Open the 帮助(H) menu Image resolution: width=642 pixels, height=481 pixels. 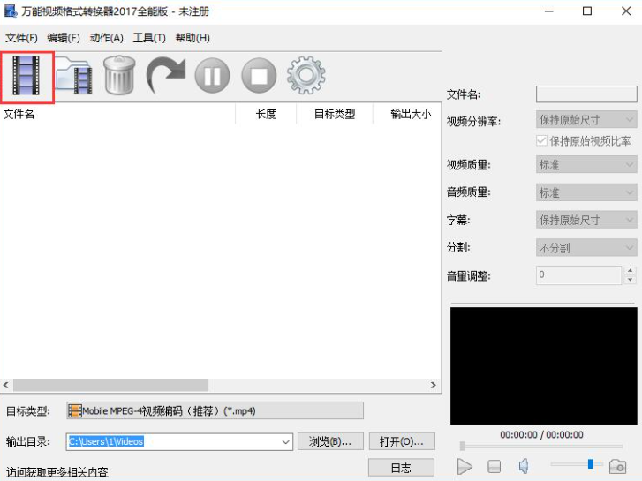(193, 38)
